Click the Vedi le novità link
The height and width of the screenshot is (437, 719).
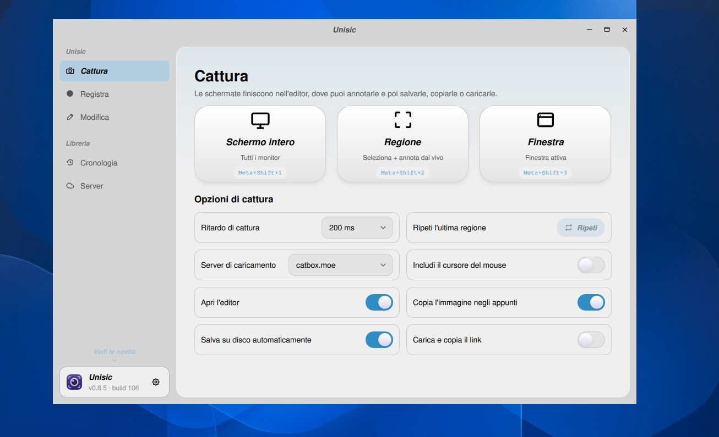point(115,352)
